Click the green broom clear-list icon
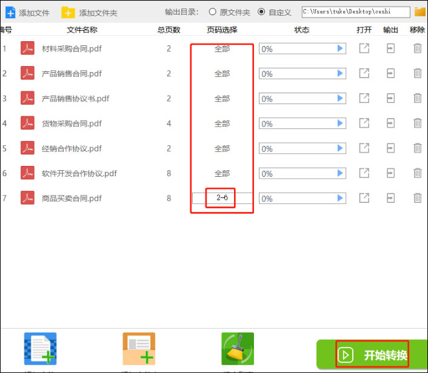The image size is (428, 373). point(238,349)
